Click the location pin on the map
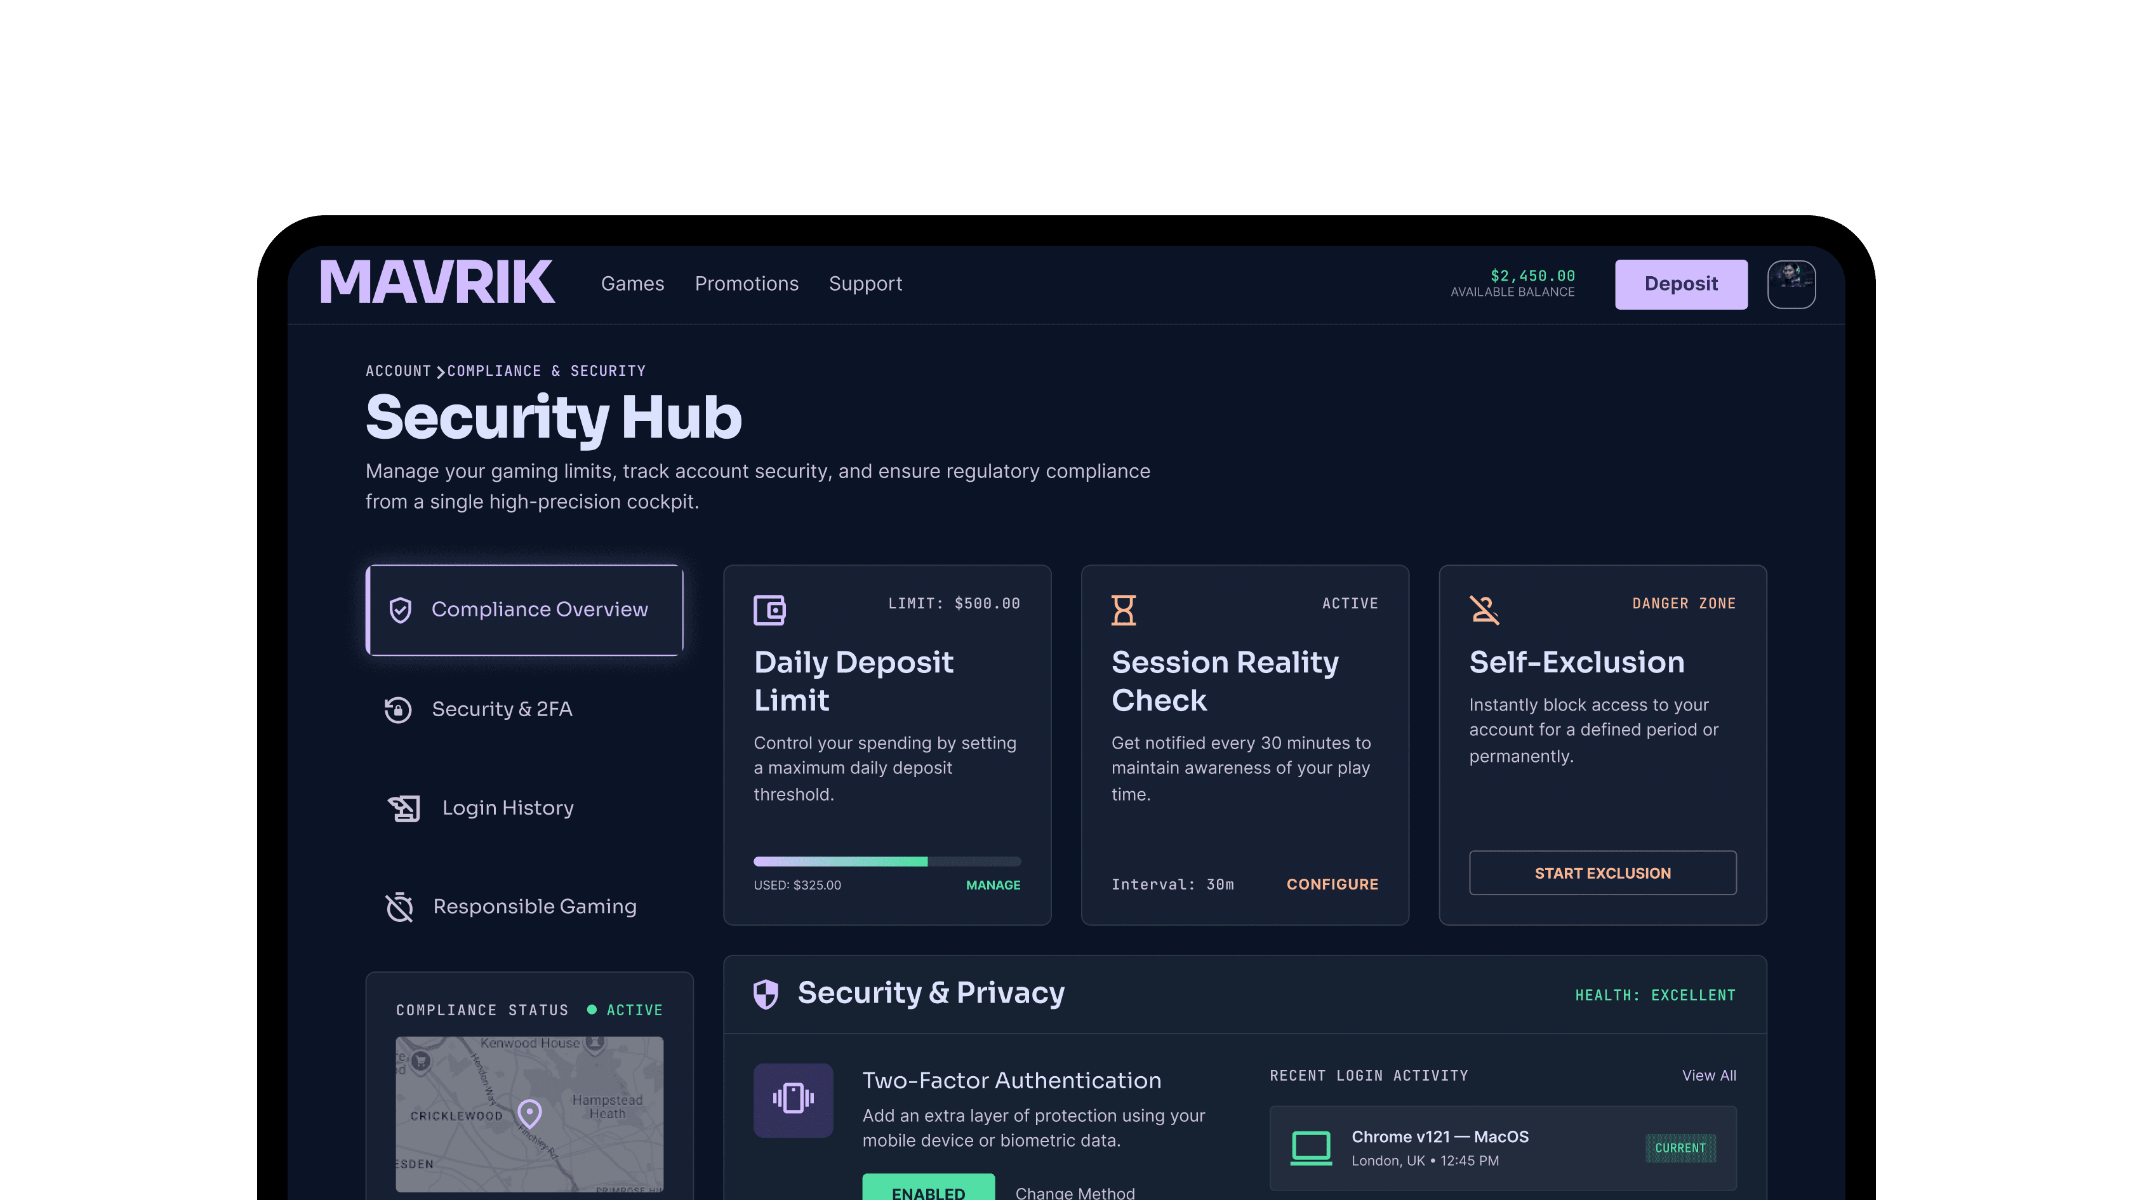The height and width of the screenshot is (1200, 2133). (x=529, y=1113)
